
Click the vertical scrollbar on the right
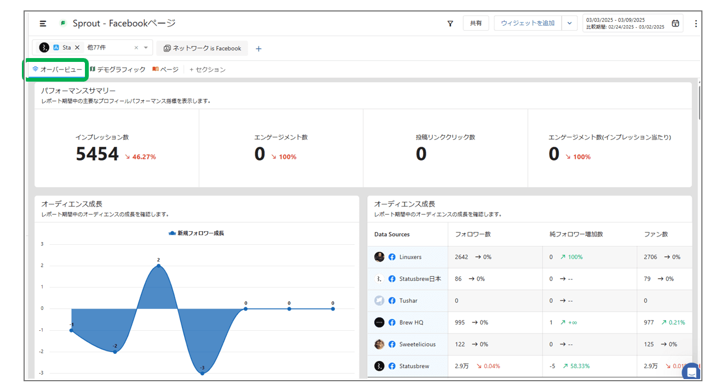[700, 101]
